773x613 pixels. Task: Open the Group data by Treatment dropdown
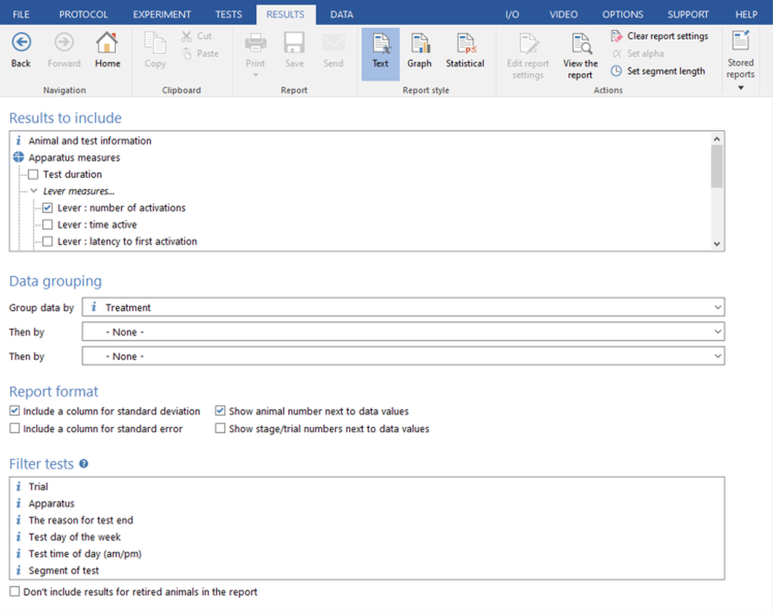click(x=403, y=307)
